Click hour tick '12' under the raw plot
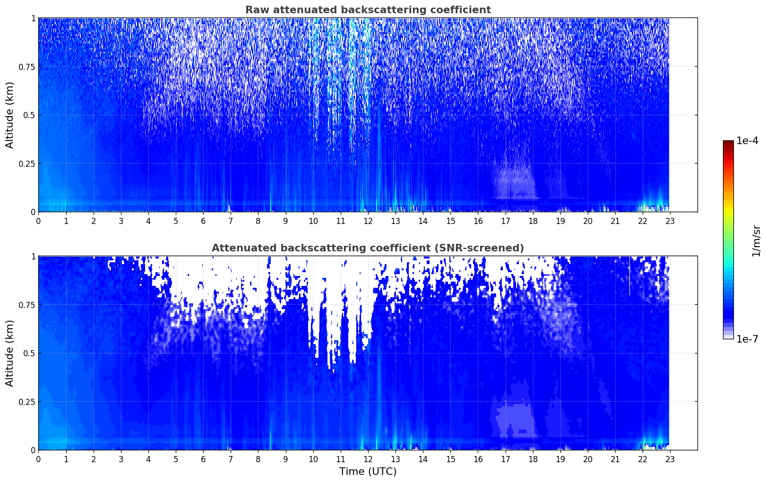The image size is (766, 482). 368,221
